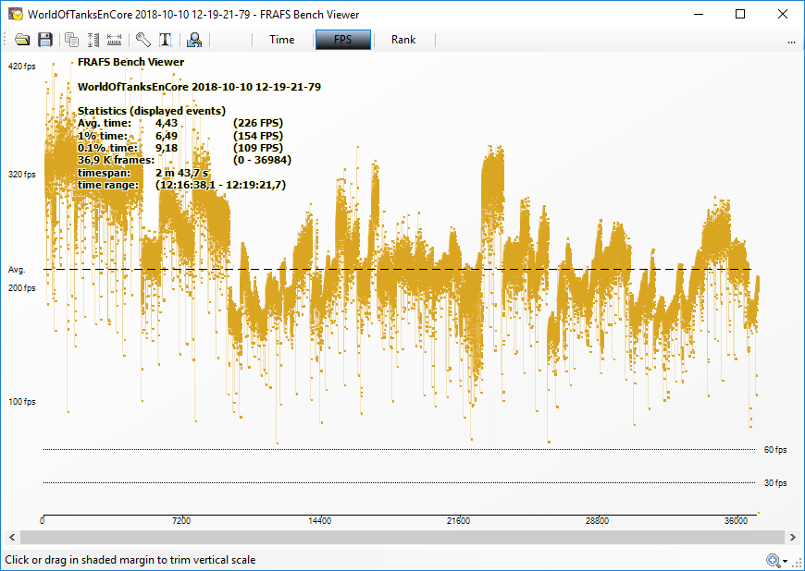Click the horizontal scrollbar track
The width and height of the screenshot is (805, 571).
click(x=402, y=537)
